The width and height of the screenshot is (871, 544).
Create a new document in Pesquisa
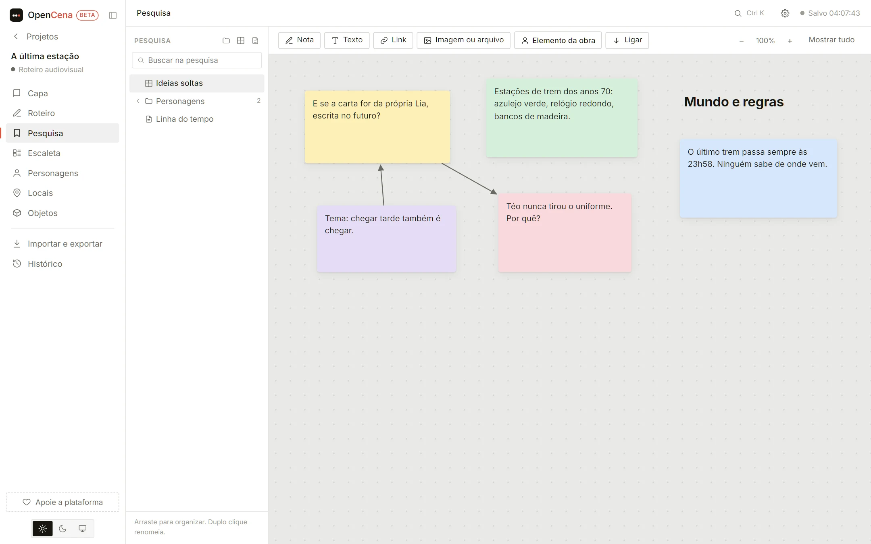(255, 41)
